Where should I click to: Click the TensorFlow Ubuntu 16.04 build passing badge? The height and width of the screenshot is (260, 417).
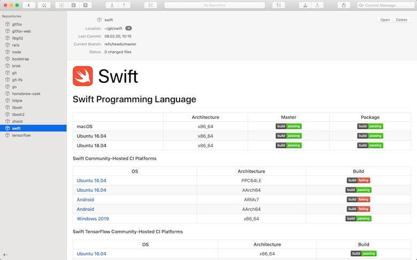point(364,254)
